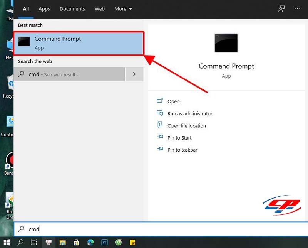Screen dimensions: 308x248
Task: Open Command Prompt best match result
Action: tap(79, 43)
